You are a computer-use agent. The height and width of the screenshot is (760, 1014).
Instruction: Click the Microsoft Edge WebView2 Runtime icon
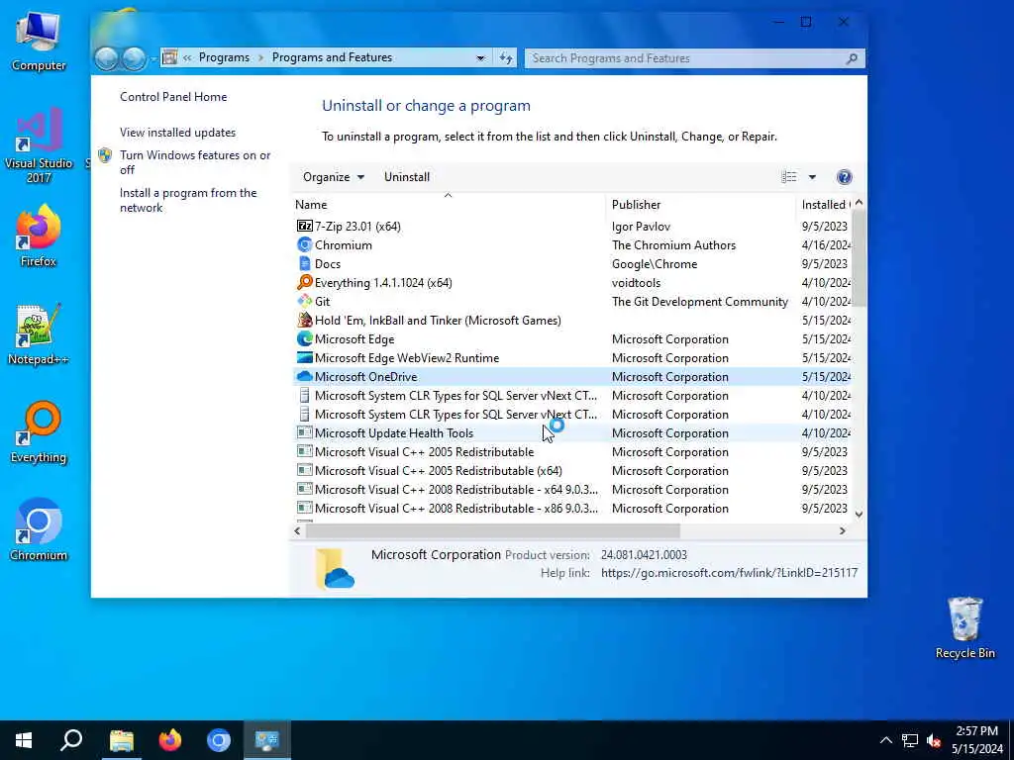(304, 357)
